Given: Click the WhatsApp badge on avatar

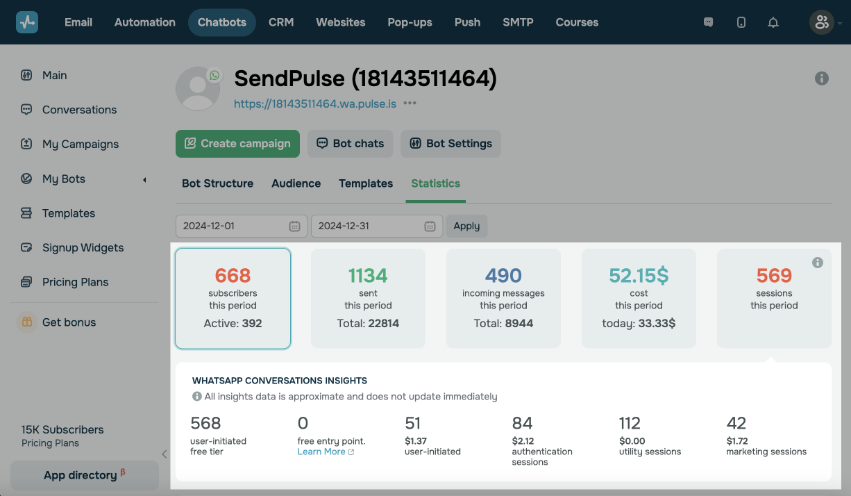Looking at the screenshot, I should [214, 75].
